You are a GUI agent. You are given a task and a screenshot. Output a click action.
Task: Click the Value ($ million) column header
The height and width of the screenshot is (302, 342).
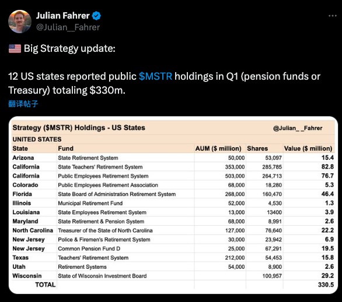click(x=308, y=148)
